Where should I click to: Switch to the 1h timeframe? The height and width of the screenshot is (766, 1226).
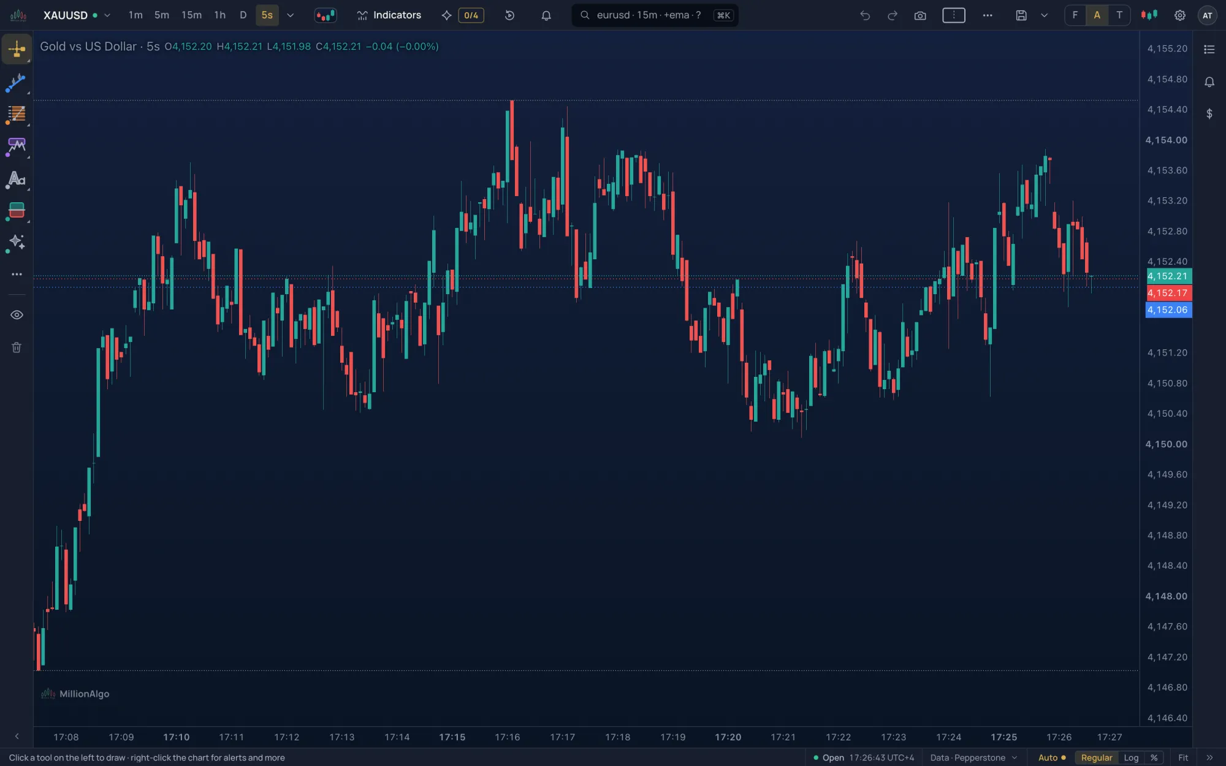tap(219, 15)
